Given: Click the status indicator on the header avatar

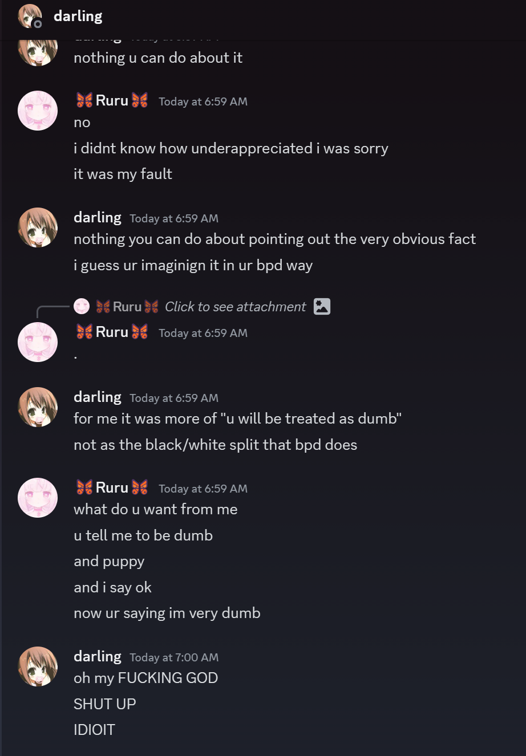Looking at the screenshot, I should (38, 24).
